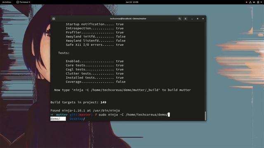
Task: Select the 'Desktop/' completion entry
Action: point(77,119)
